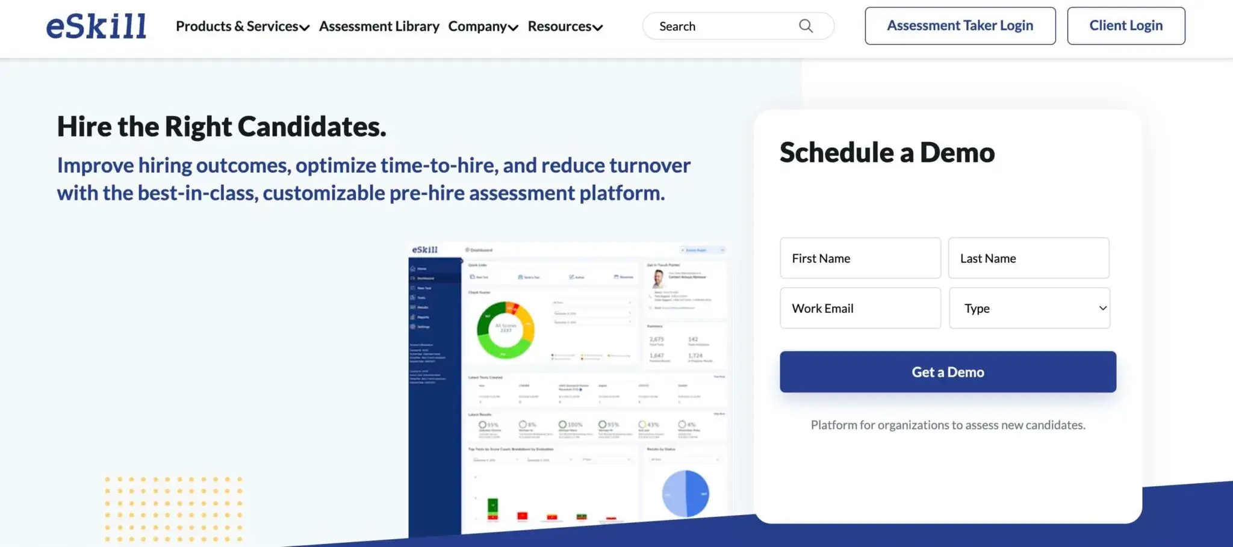Click the Get a Demo button
Screen dimensions: 1233x547
[947, 371]
